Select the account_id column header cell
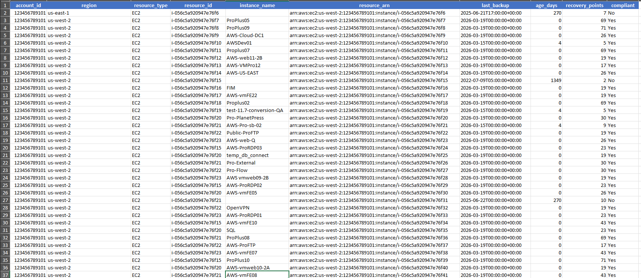Viewport: 641px width, 278px height. pos(28,5)
